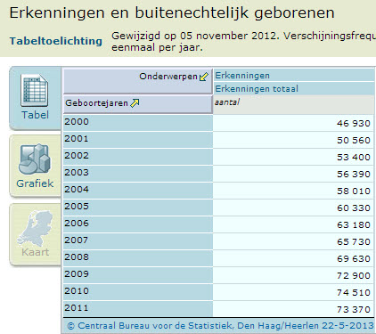The height and width of the screenshot is (334, 376).
Task: Click yellow arrow next to Onderwerpen
Action: click(x=204, y=77)
